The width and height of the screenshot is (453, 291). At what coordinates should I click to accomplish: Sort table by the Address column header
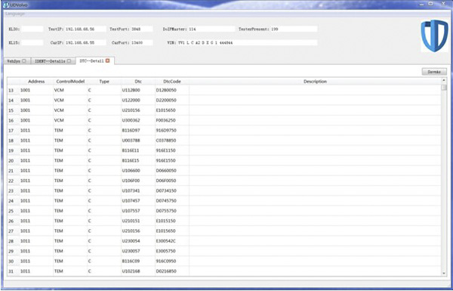click(36, 82)
